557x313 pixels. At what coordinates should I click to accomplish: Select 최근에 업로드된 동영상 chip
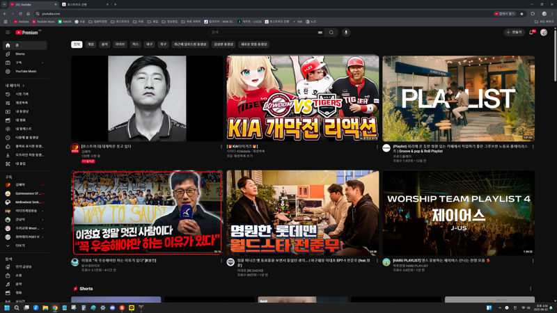[x=190, y=45]
